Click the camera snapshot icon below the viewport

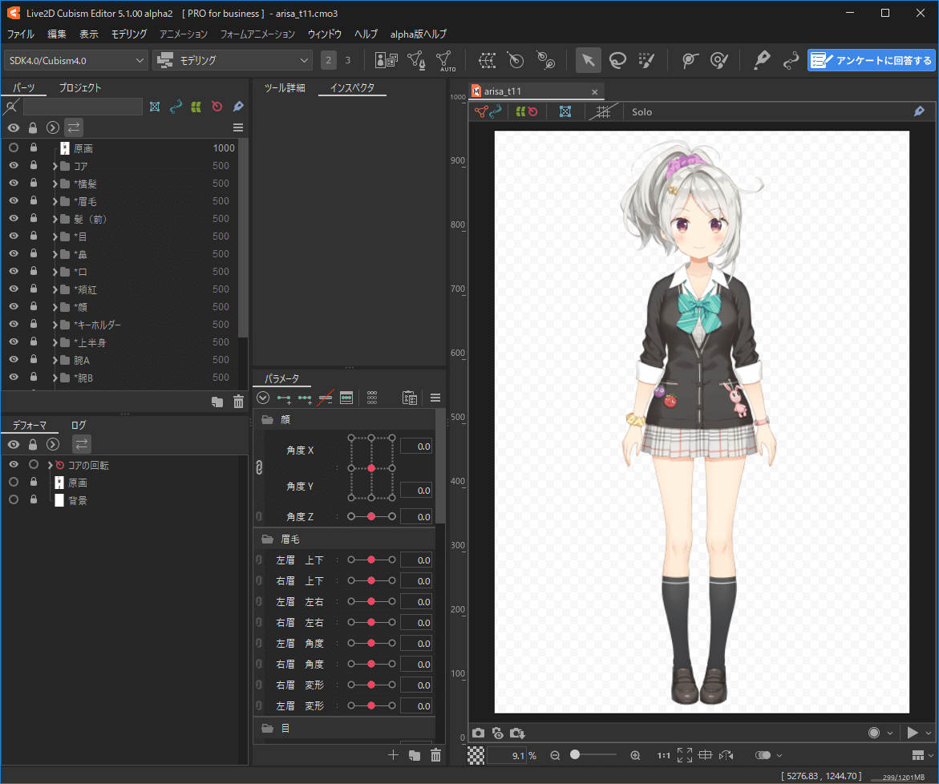[479, 732]
